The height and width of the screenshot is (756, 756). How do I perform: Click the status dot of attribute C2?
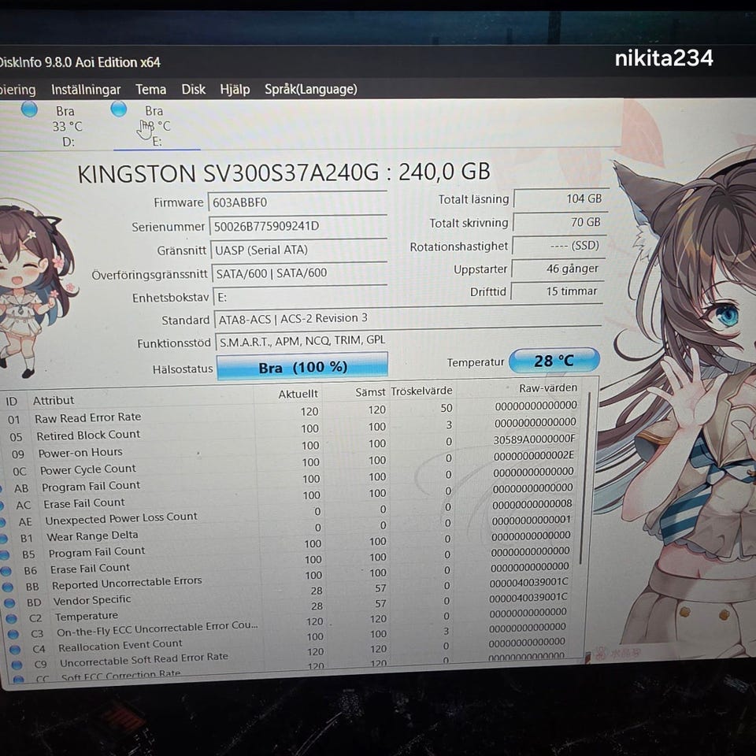[12, 618]
